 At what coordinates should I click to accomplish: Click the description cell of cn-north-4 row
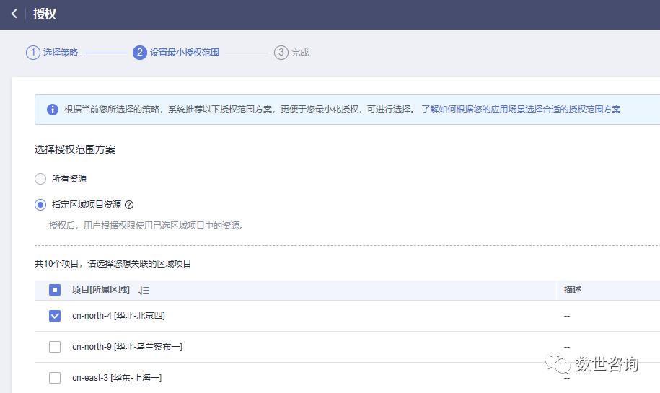pos(567,316)
